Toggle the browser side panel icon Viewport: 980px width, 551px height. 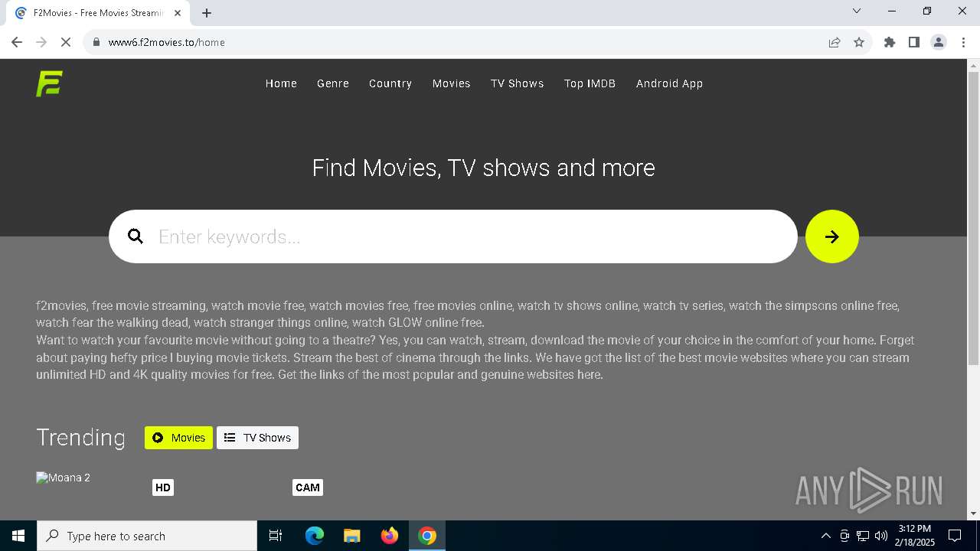[914, 42]
